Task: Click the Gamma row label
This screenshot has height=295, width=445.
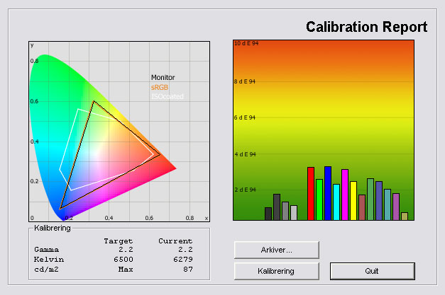Action: click(47, 250)
